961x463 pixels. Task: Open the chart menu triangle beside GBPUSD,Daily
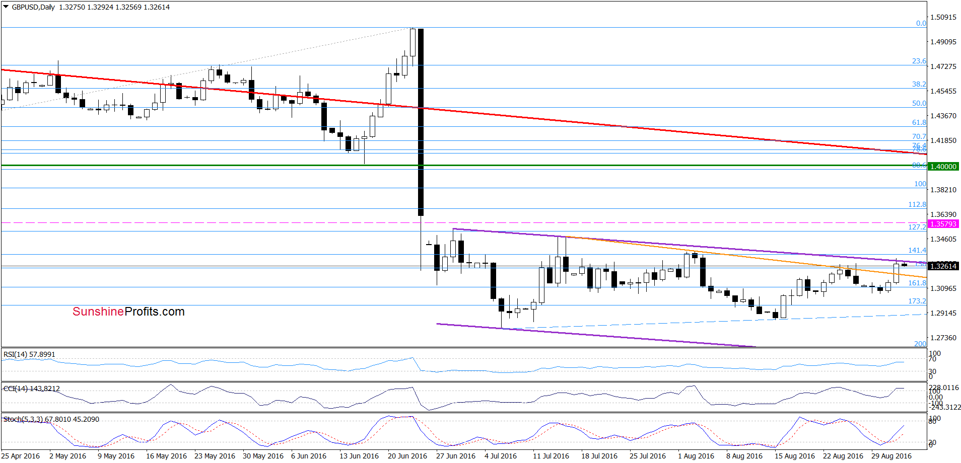6,7
